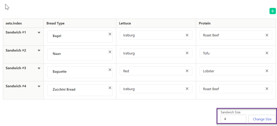Clear Baguette bread type selection
Image resolution: width=277 pixels, height=126 pixels.
point(110,70)
